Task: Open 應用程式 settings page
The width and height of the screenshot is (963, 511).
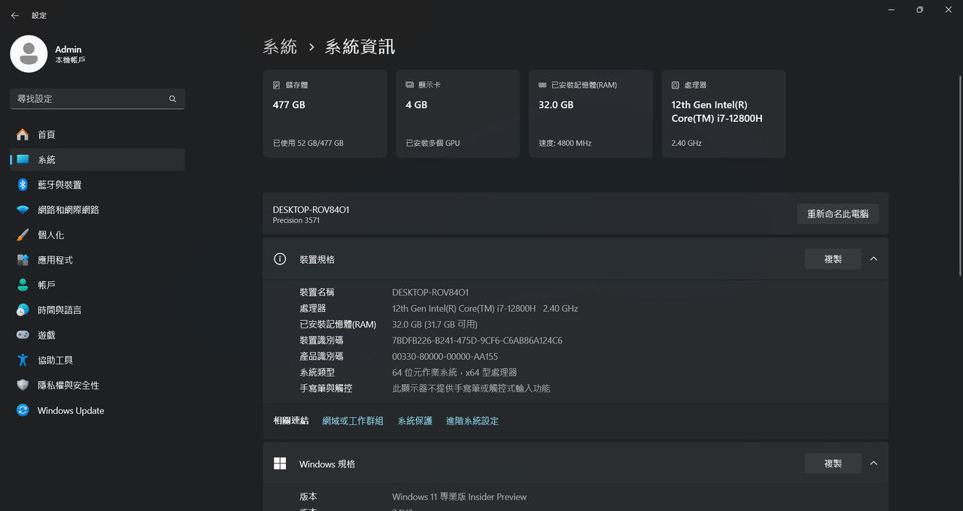Action: 98,260
